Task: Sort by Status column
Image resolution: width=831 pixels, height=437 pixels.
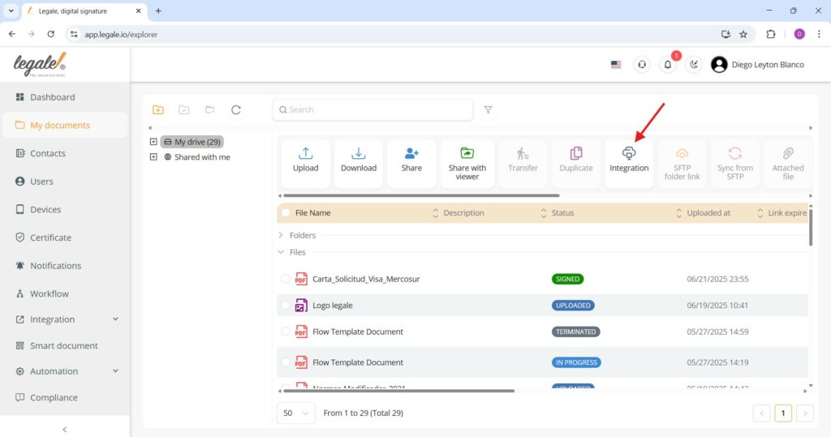Action: tap(678, 213)
